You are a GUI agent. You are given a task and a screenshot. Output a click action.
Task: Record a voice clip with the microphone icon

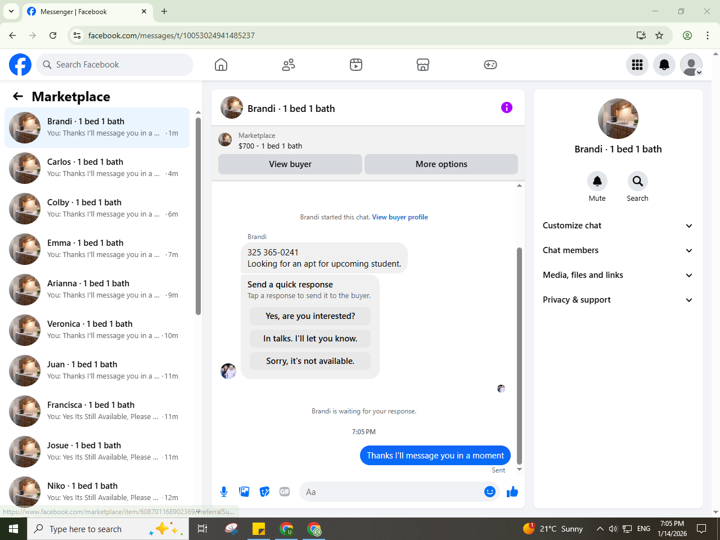[224, 492]
